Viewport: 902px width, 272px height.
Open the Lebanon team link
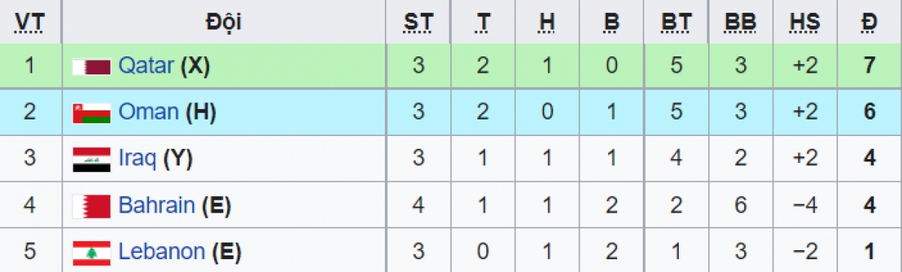(x=162, y=251)
